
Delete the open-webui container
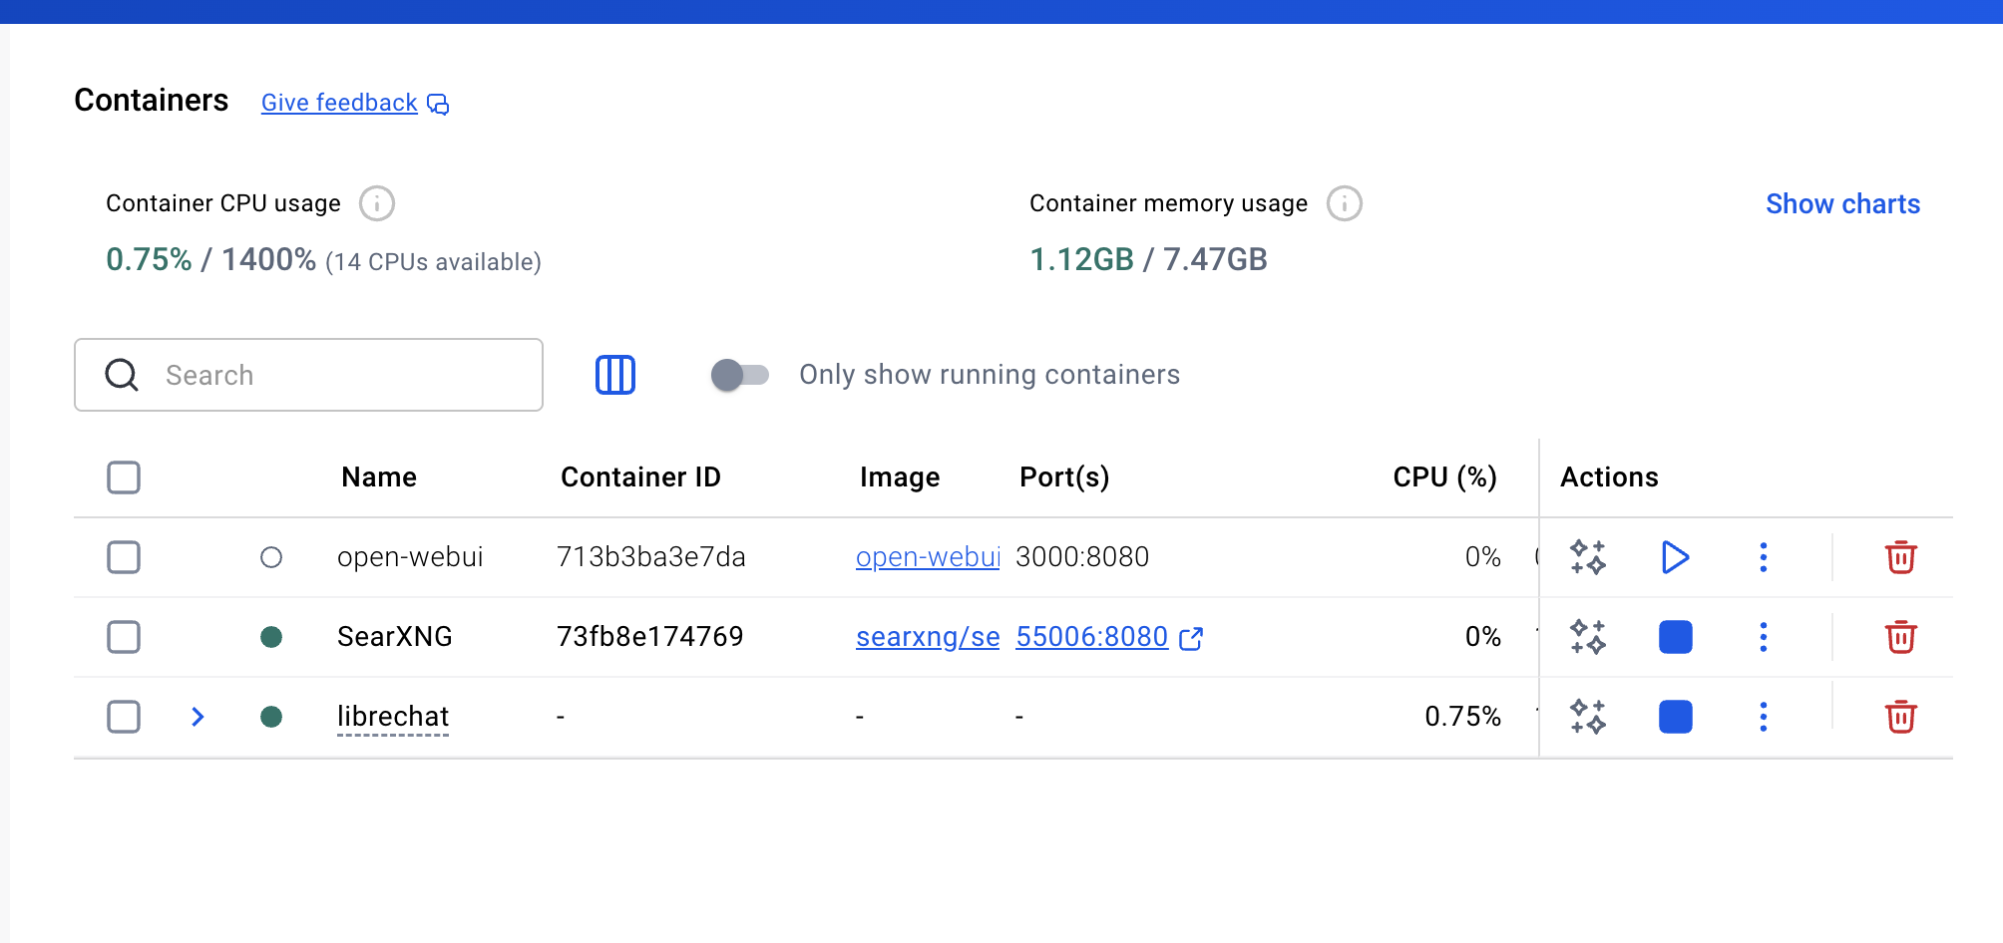(1900, 557)
